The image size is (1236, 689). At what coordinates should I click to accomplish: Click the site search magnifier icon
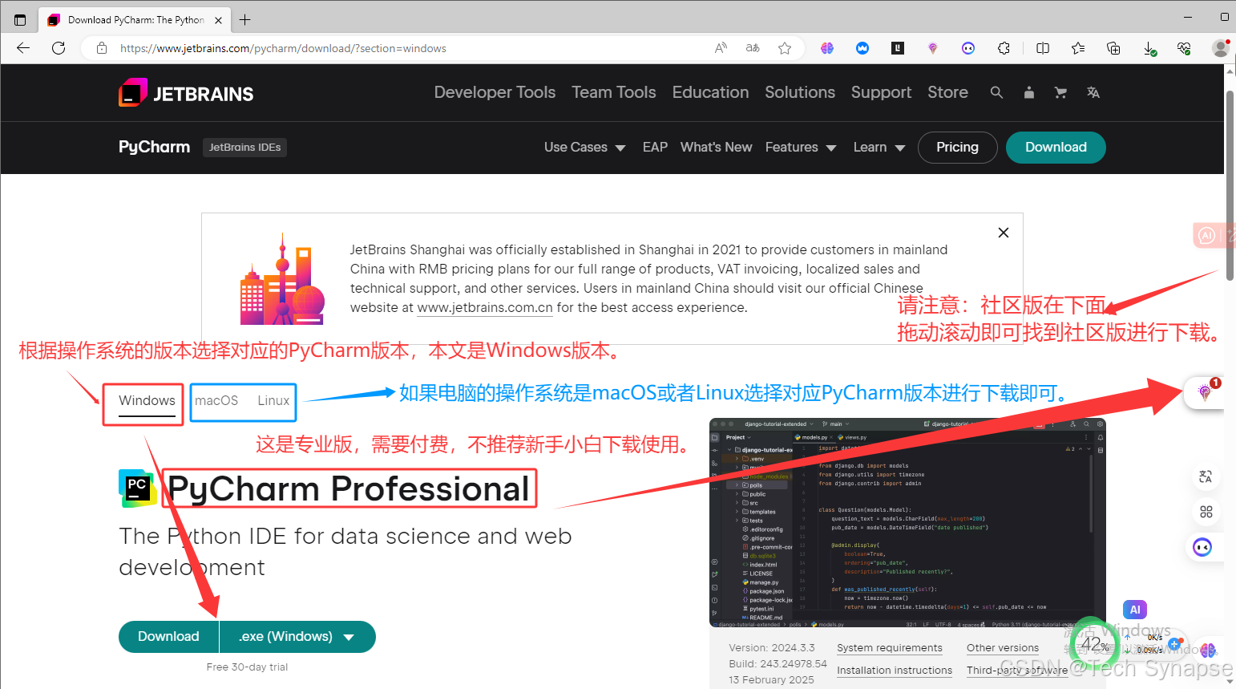(996, 92)
